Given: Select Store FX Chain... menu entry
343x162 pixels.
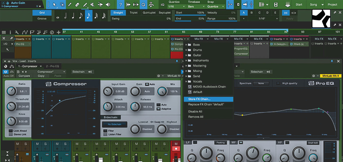Looking at the screenshot, I should pyautogui.click(x=209, y=99).
